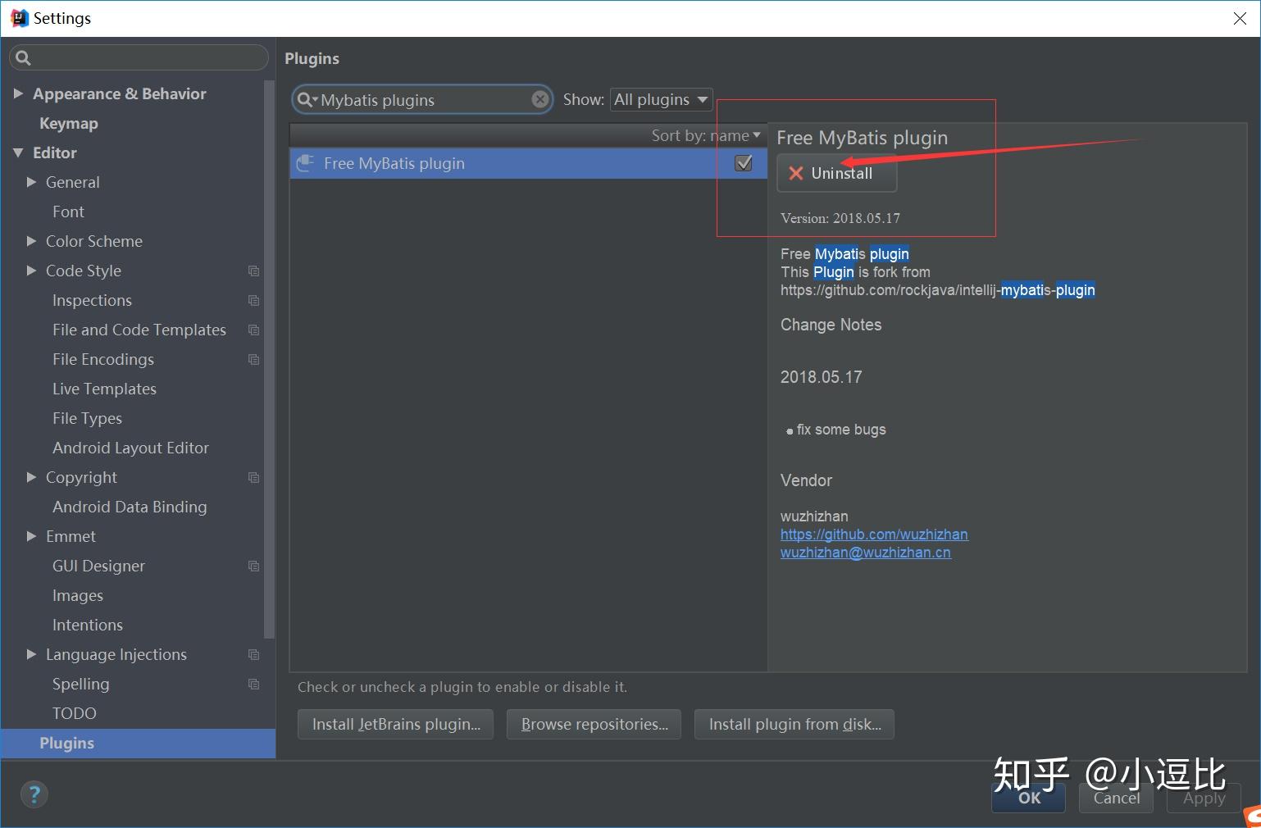The image size is (1261, 828).
Task: Expand the Code Style node
Action: (31, 271)
